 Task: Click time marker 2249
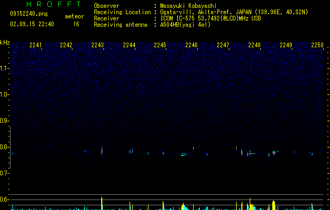pos(286,45)
